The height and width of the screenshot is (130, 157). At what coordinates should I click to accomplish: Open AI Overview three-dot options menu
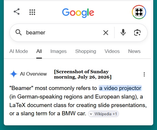tap(144, 74)
